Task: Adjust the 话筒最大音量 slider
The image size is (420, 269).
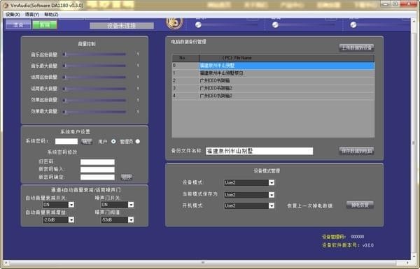Action: click(94, 89)
